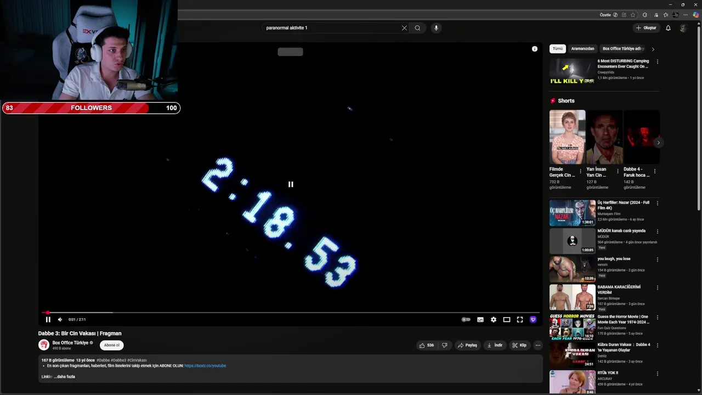
Task: Toggle subtitles with the captions icon
Action: point(480,319)
